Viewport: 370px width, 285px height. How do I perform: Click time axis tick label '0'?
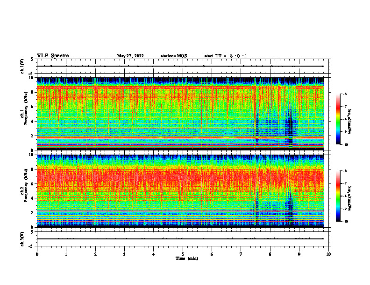(37, 254)
